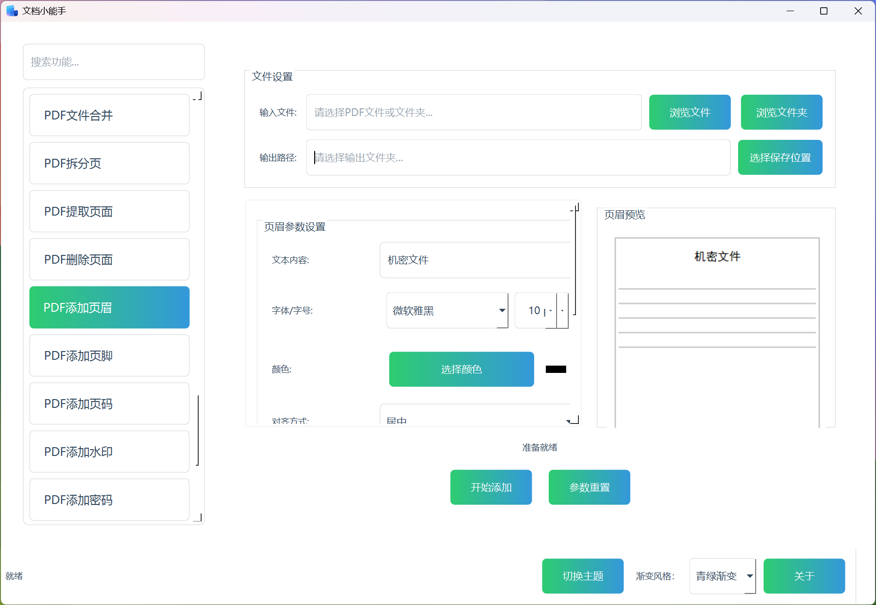876x605 pixels.
Task: Click 开始添加 to start adding headers
Action: [490, 487]
